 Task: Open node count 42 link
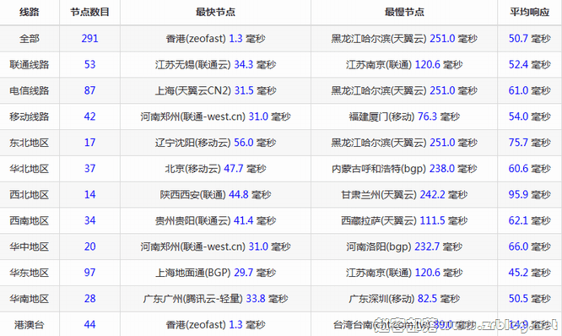click(89, 117)
